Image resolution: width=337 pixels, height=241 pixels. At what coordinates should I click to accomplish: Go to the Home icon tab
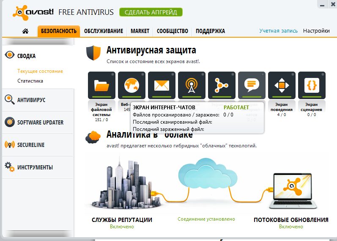click(25, 31)
